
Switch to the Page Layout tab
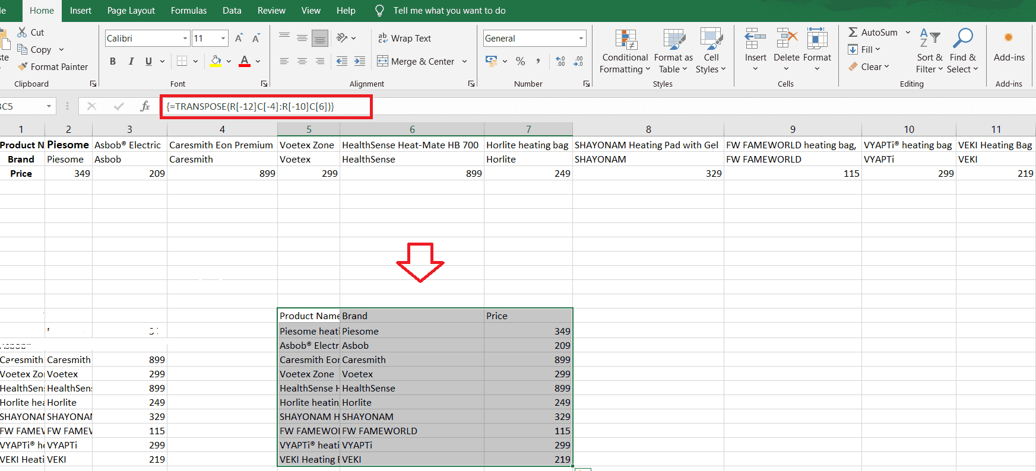click(x=131, y=11)
